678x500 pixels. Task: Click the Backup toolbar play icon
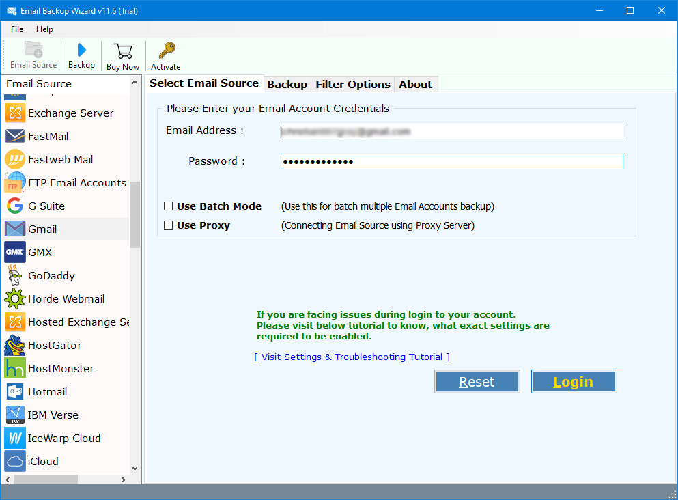point(81,50)
